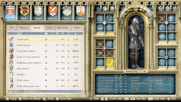Click the STRENGTH stat label

[x=160, y=78]
